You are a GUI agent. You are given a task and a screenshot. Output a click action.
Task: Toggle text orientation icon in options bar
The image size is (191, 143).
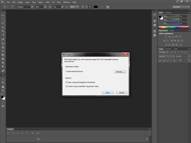(x=12, y=7)
